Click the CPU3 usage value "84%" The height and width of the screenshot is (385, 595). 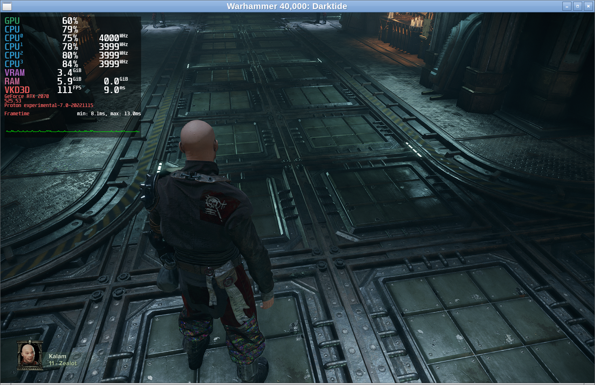[x=70, y=64]
